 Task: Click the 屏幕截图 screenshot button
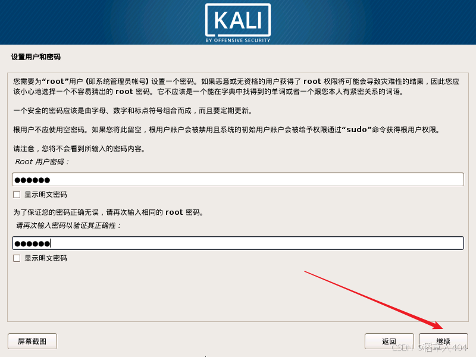click(32, 341)
